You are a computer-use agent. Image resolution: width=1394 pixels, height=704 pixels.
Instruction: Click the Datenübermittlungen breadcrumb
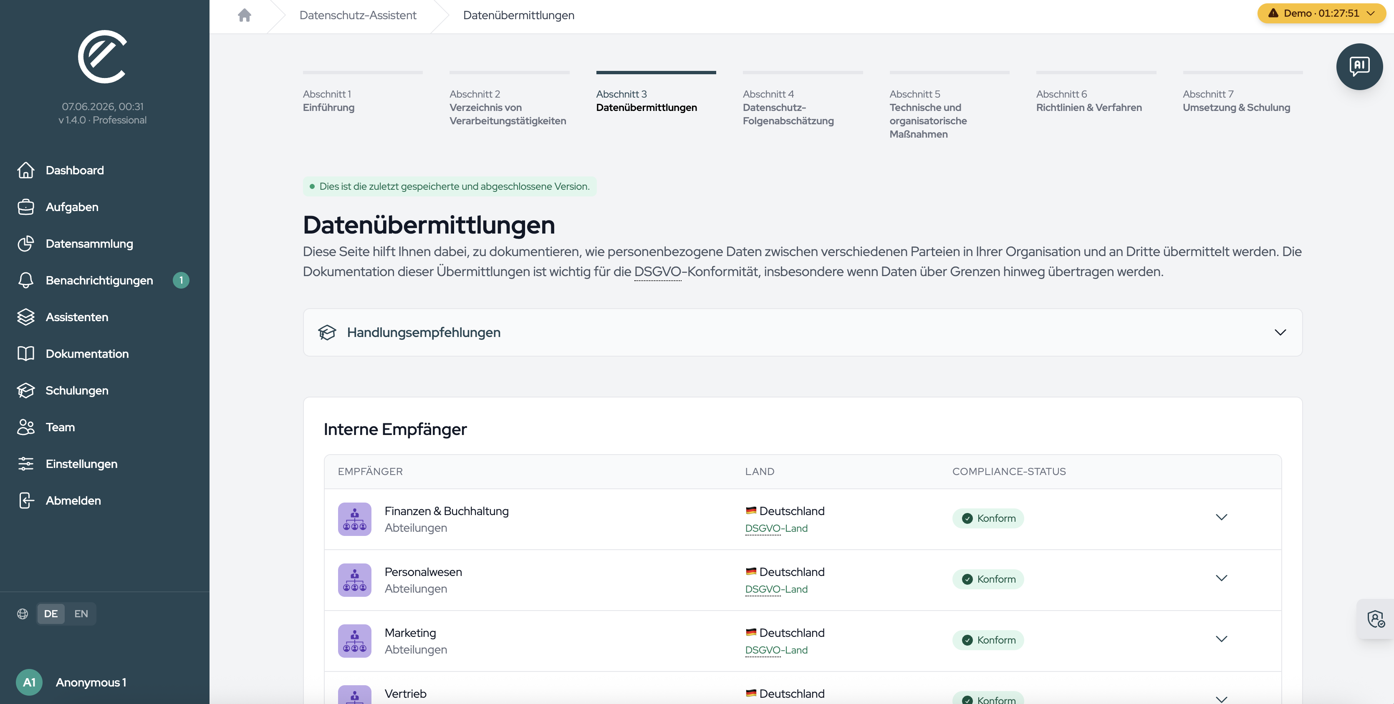click(x=518, y=15)
